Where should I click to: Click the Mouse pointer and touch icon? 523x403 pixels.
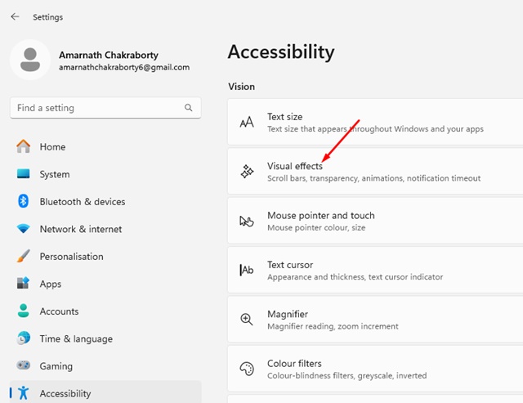247,221
